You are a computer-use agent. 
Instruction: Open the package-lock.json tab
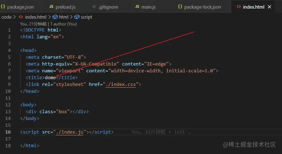tap(203, 7)
